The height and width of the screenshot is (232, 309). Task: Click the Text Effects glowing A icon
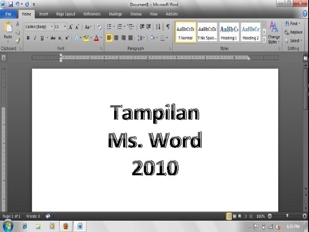(x=77, y=38)
